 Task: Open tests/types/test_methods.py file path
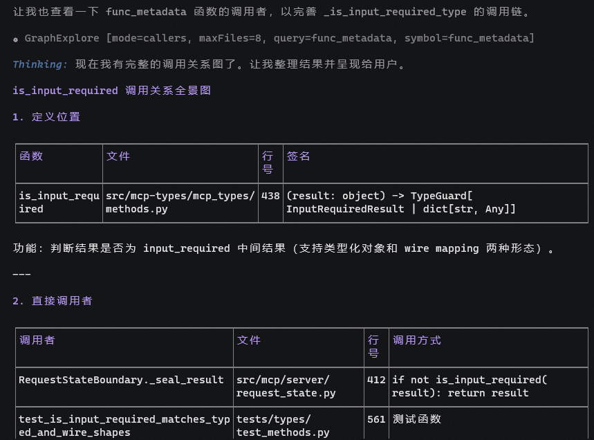point(283,426)
